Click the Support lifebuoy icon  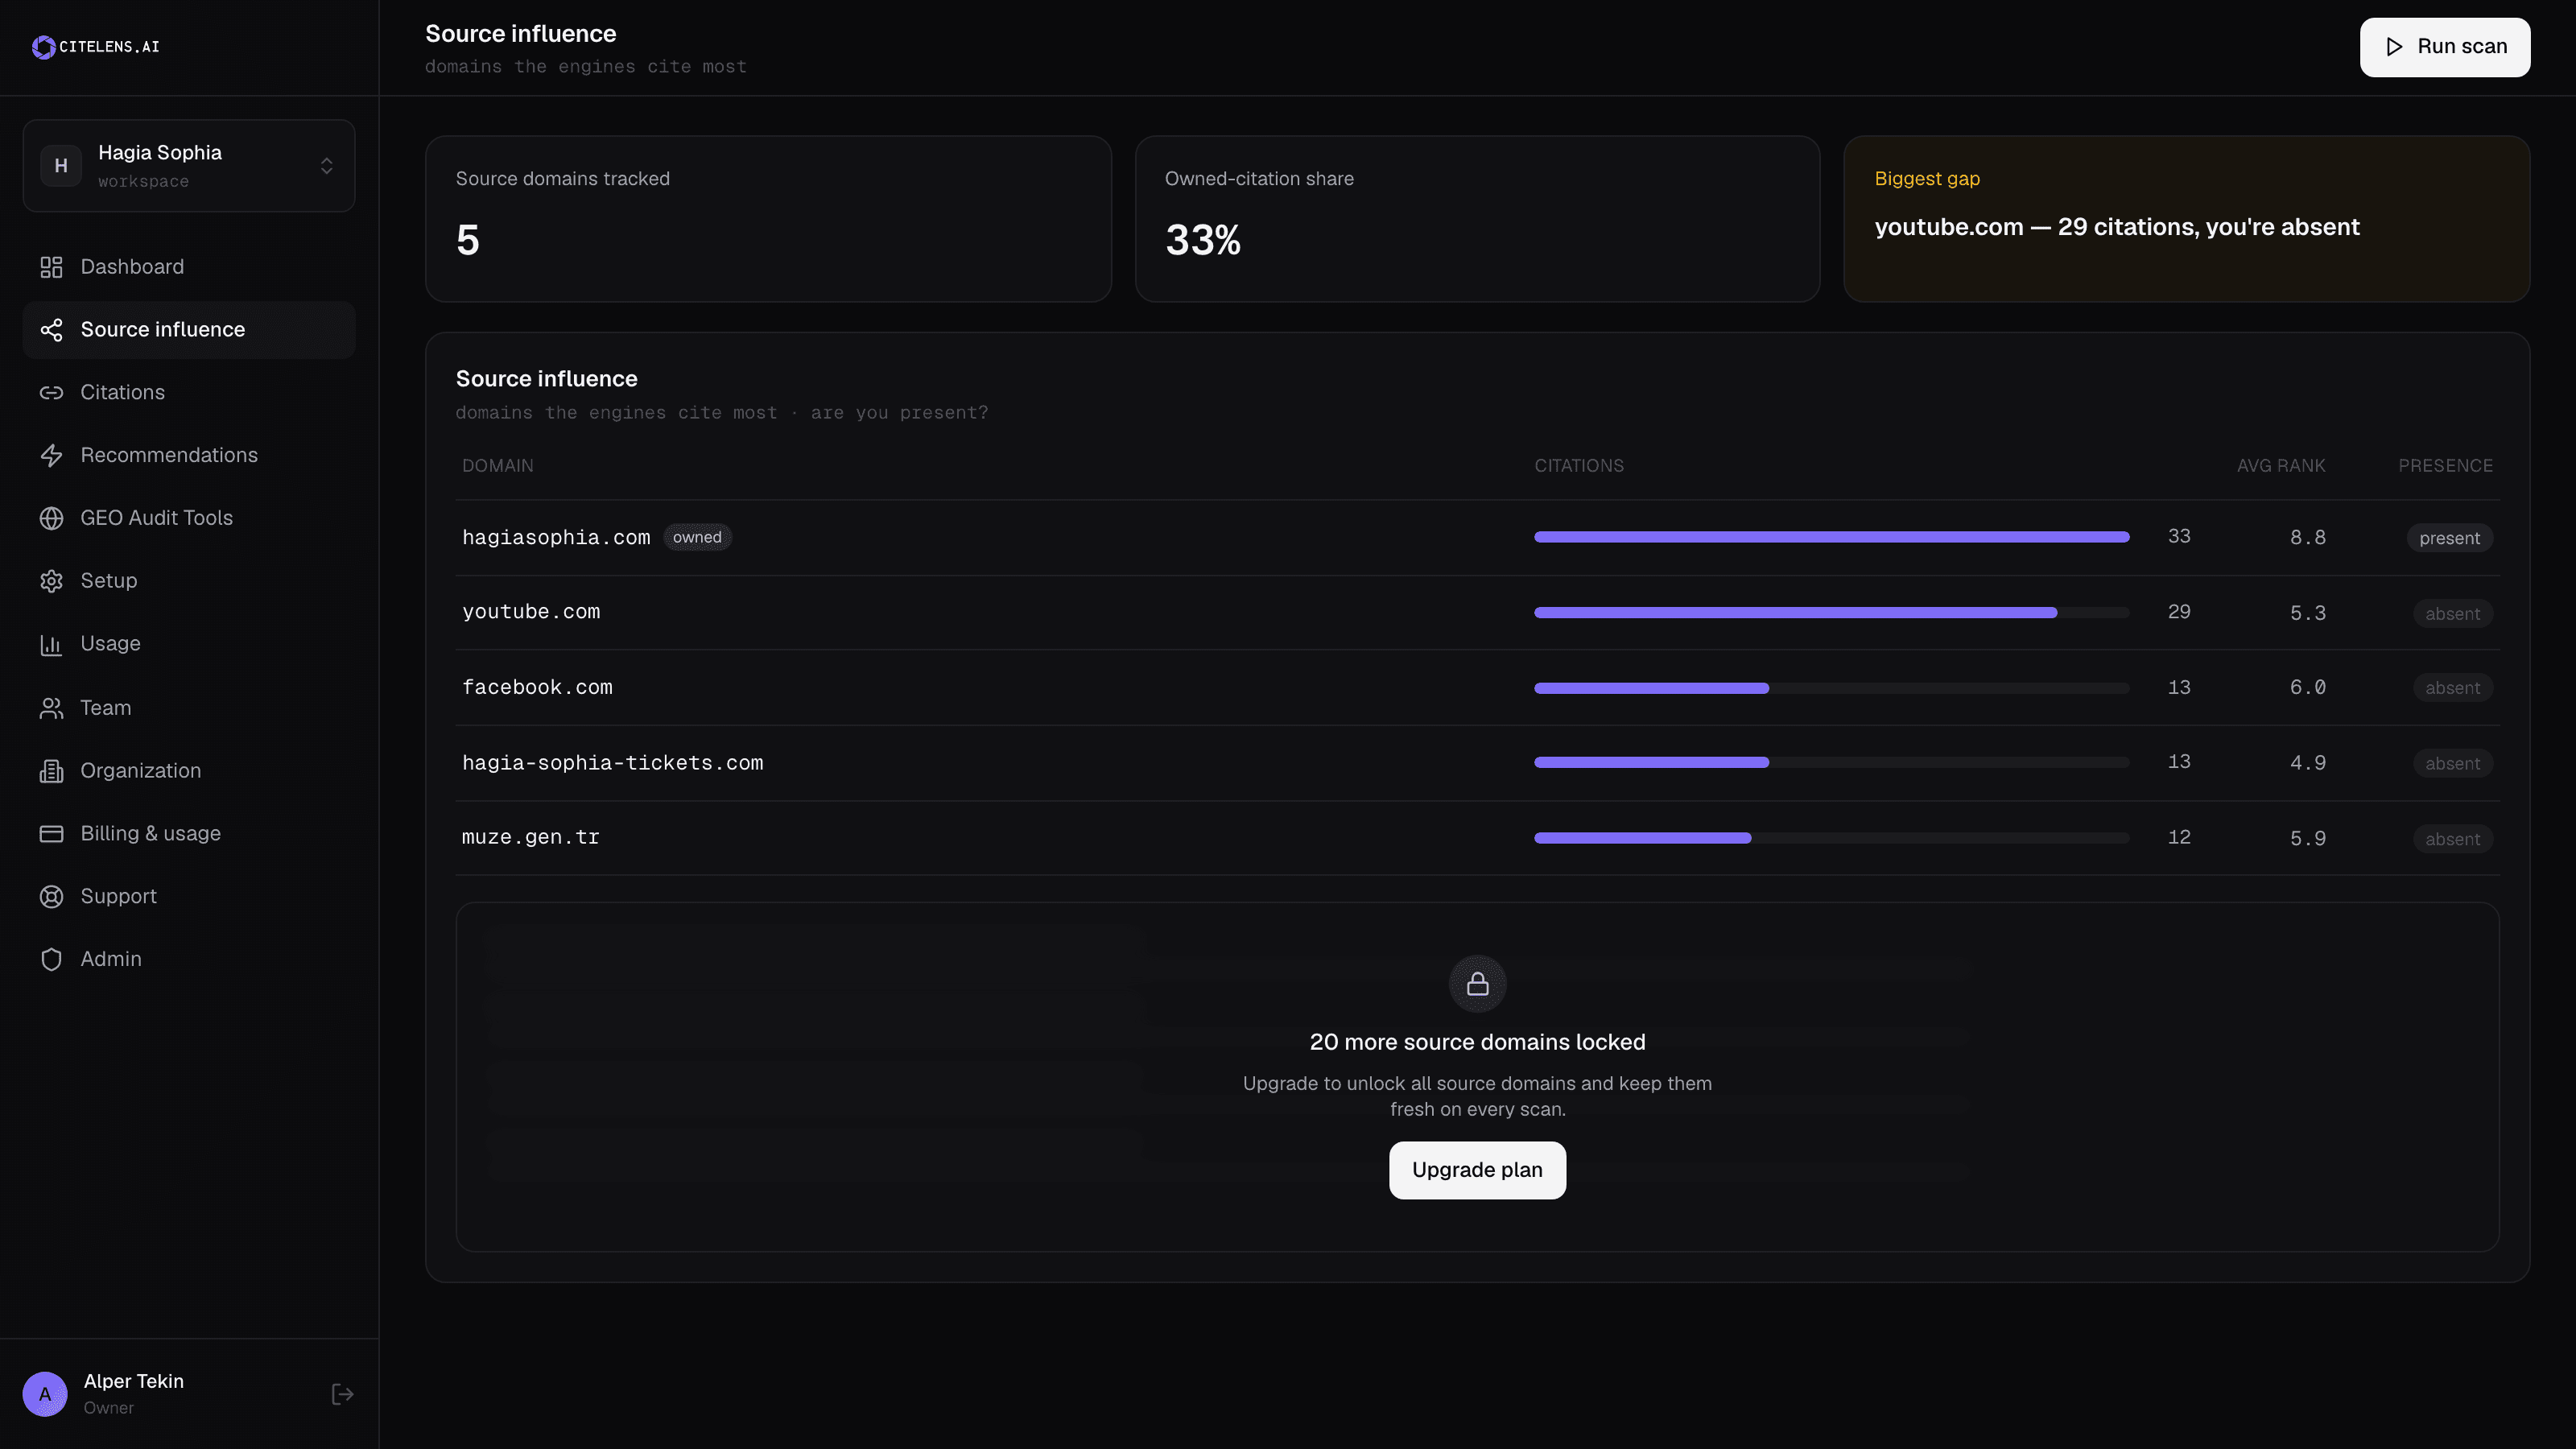(51, 897)
